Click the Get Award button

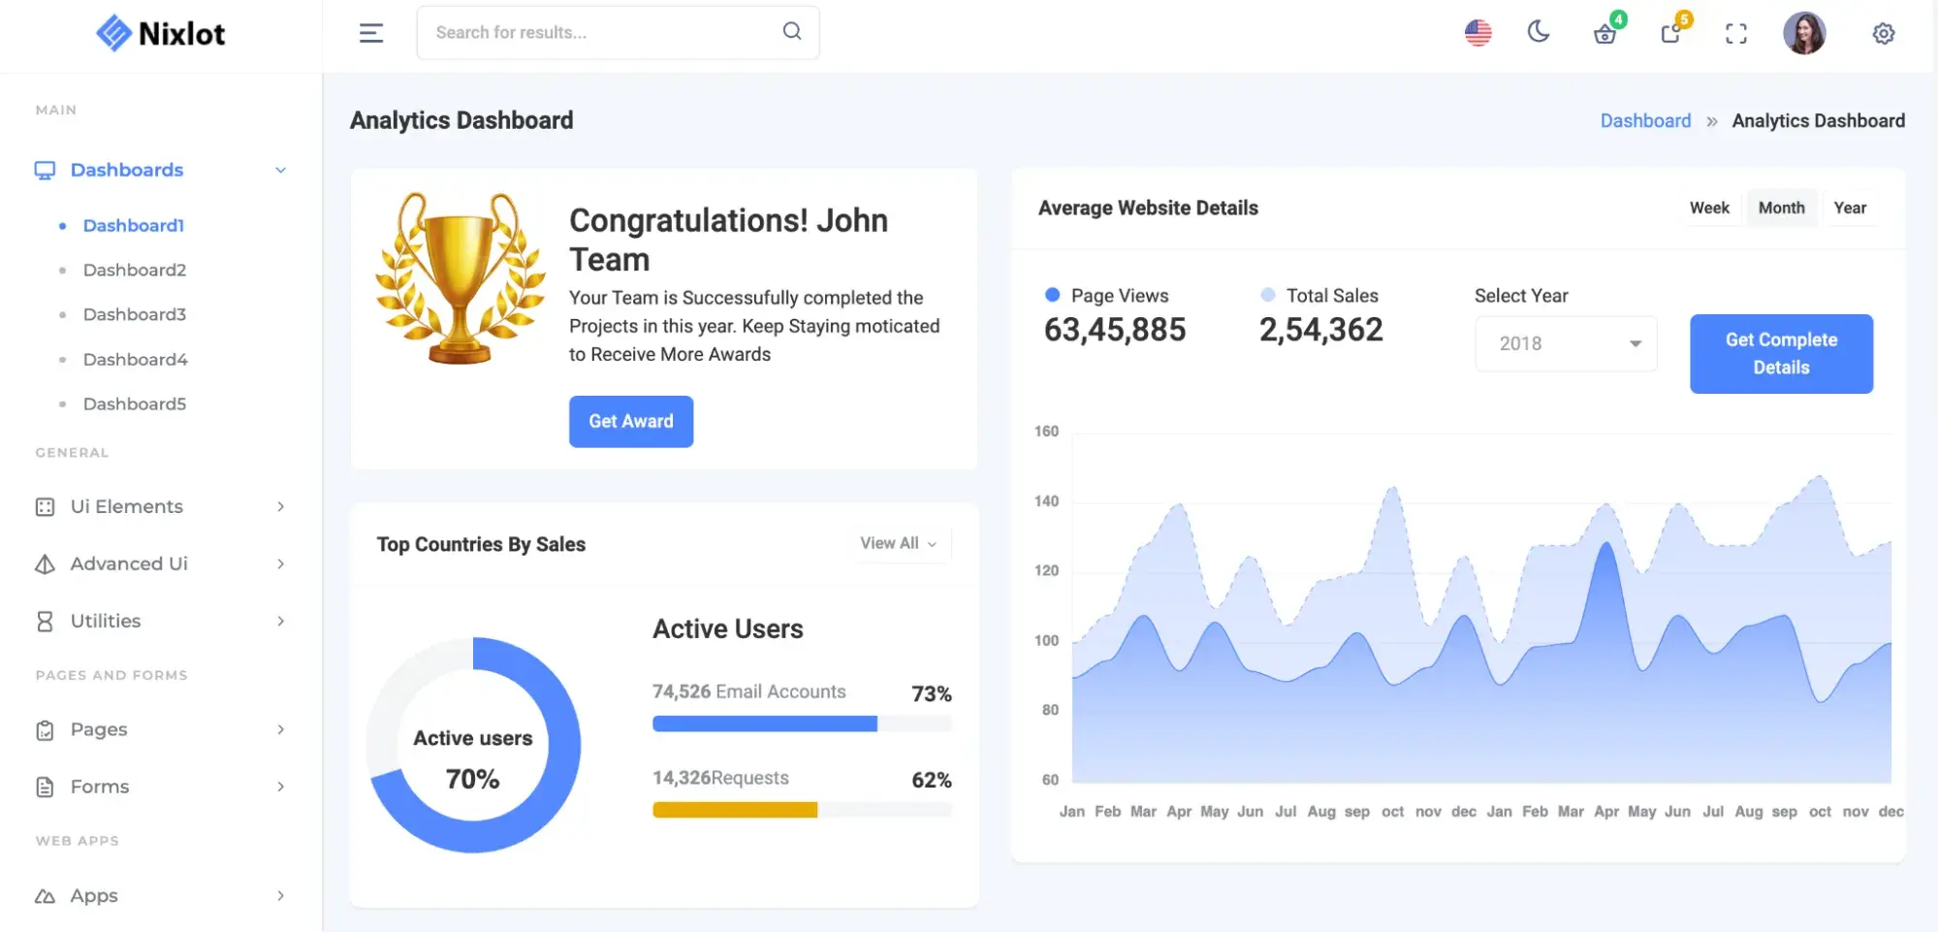631,422
